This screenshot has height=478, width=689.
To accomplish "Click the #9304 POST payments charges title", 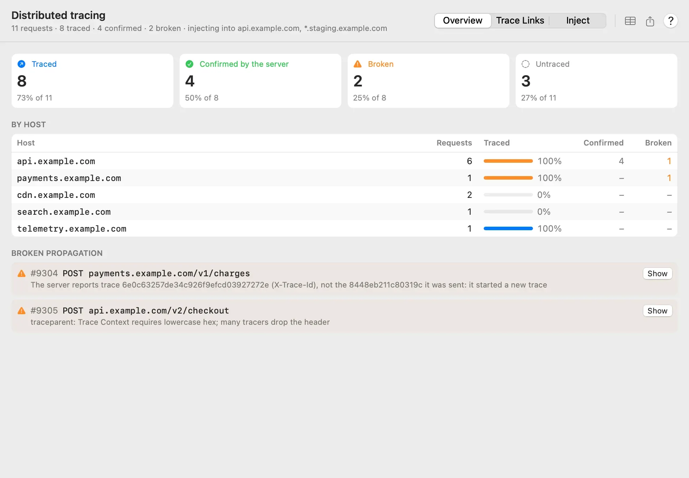I will [x=140, y=273].
